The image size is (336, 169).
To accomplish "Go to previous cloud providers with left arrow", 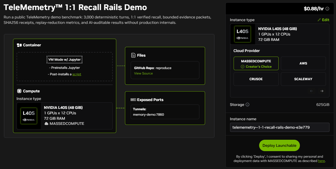I will [x=312, y=91].
